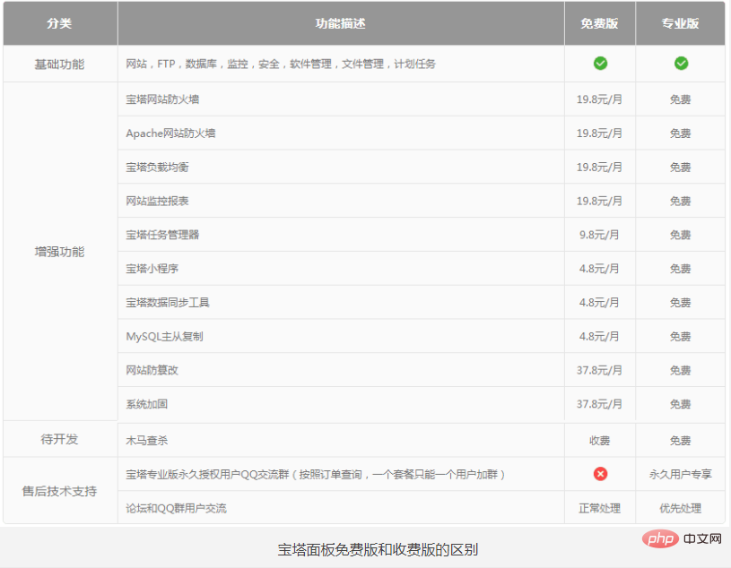This screenshot has height=568, width=731.
Task: Click the php中文网 logo
Action: click(682, 538)
